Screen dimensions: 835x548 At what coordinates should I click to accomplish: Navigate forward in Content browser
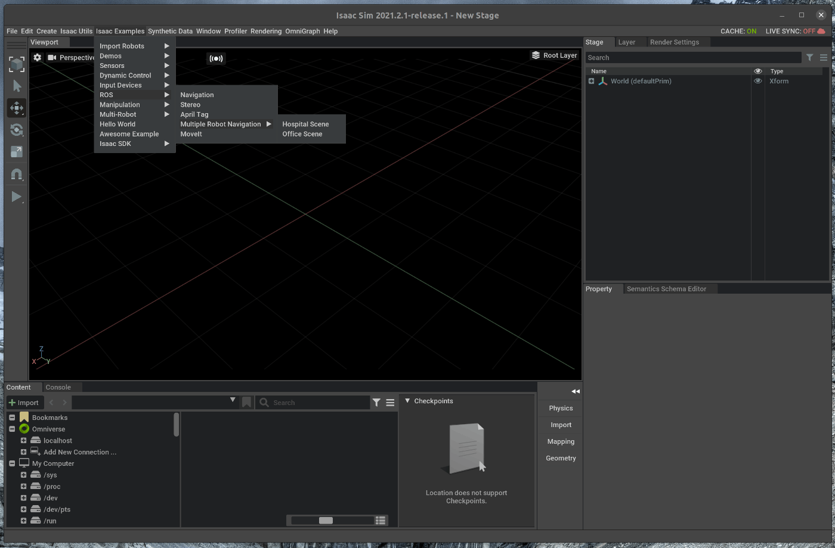click(x=64, y=403)
